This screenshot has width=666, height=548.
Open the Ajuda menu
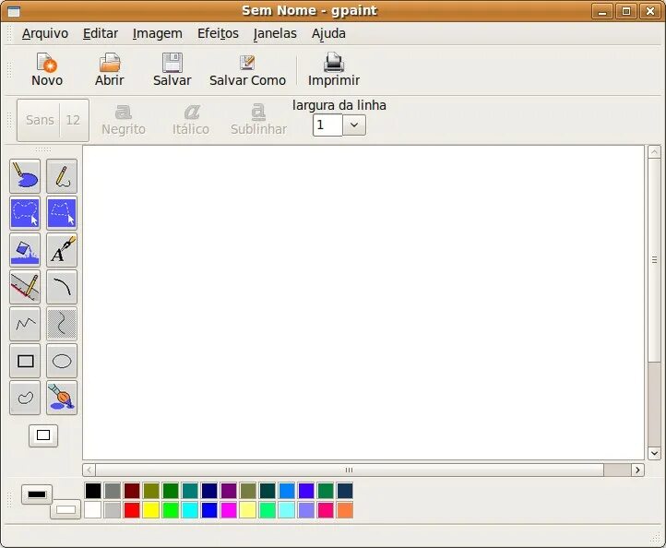point(328,33)
